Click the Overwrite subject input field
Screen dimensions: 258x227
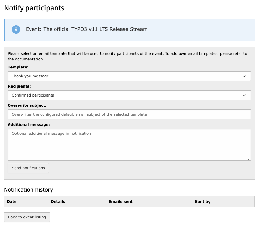click(129, 114)
